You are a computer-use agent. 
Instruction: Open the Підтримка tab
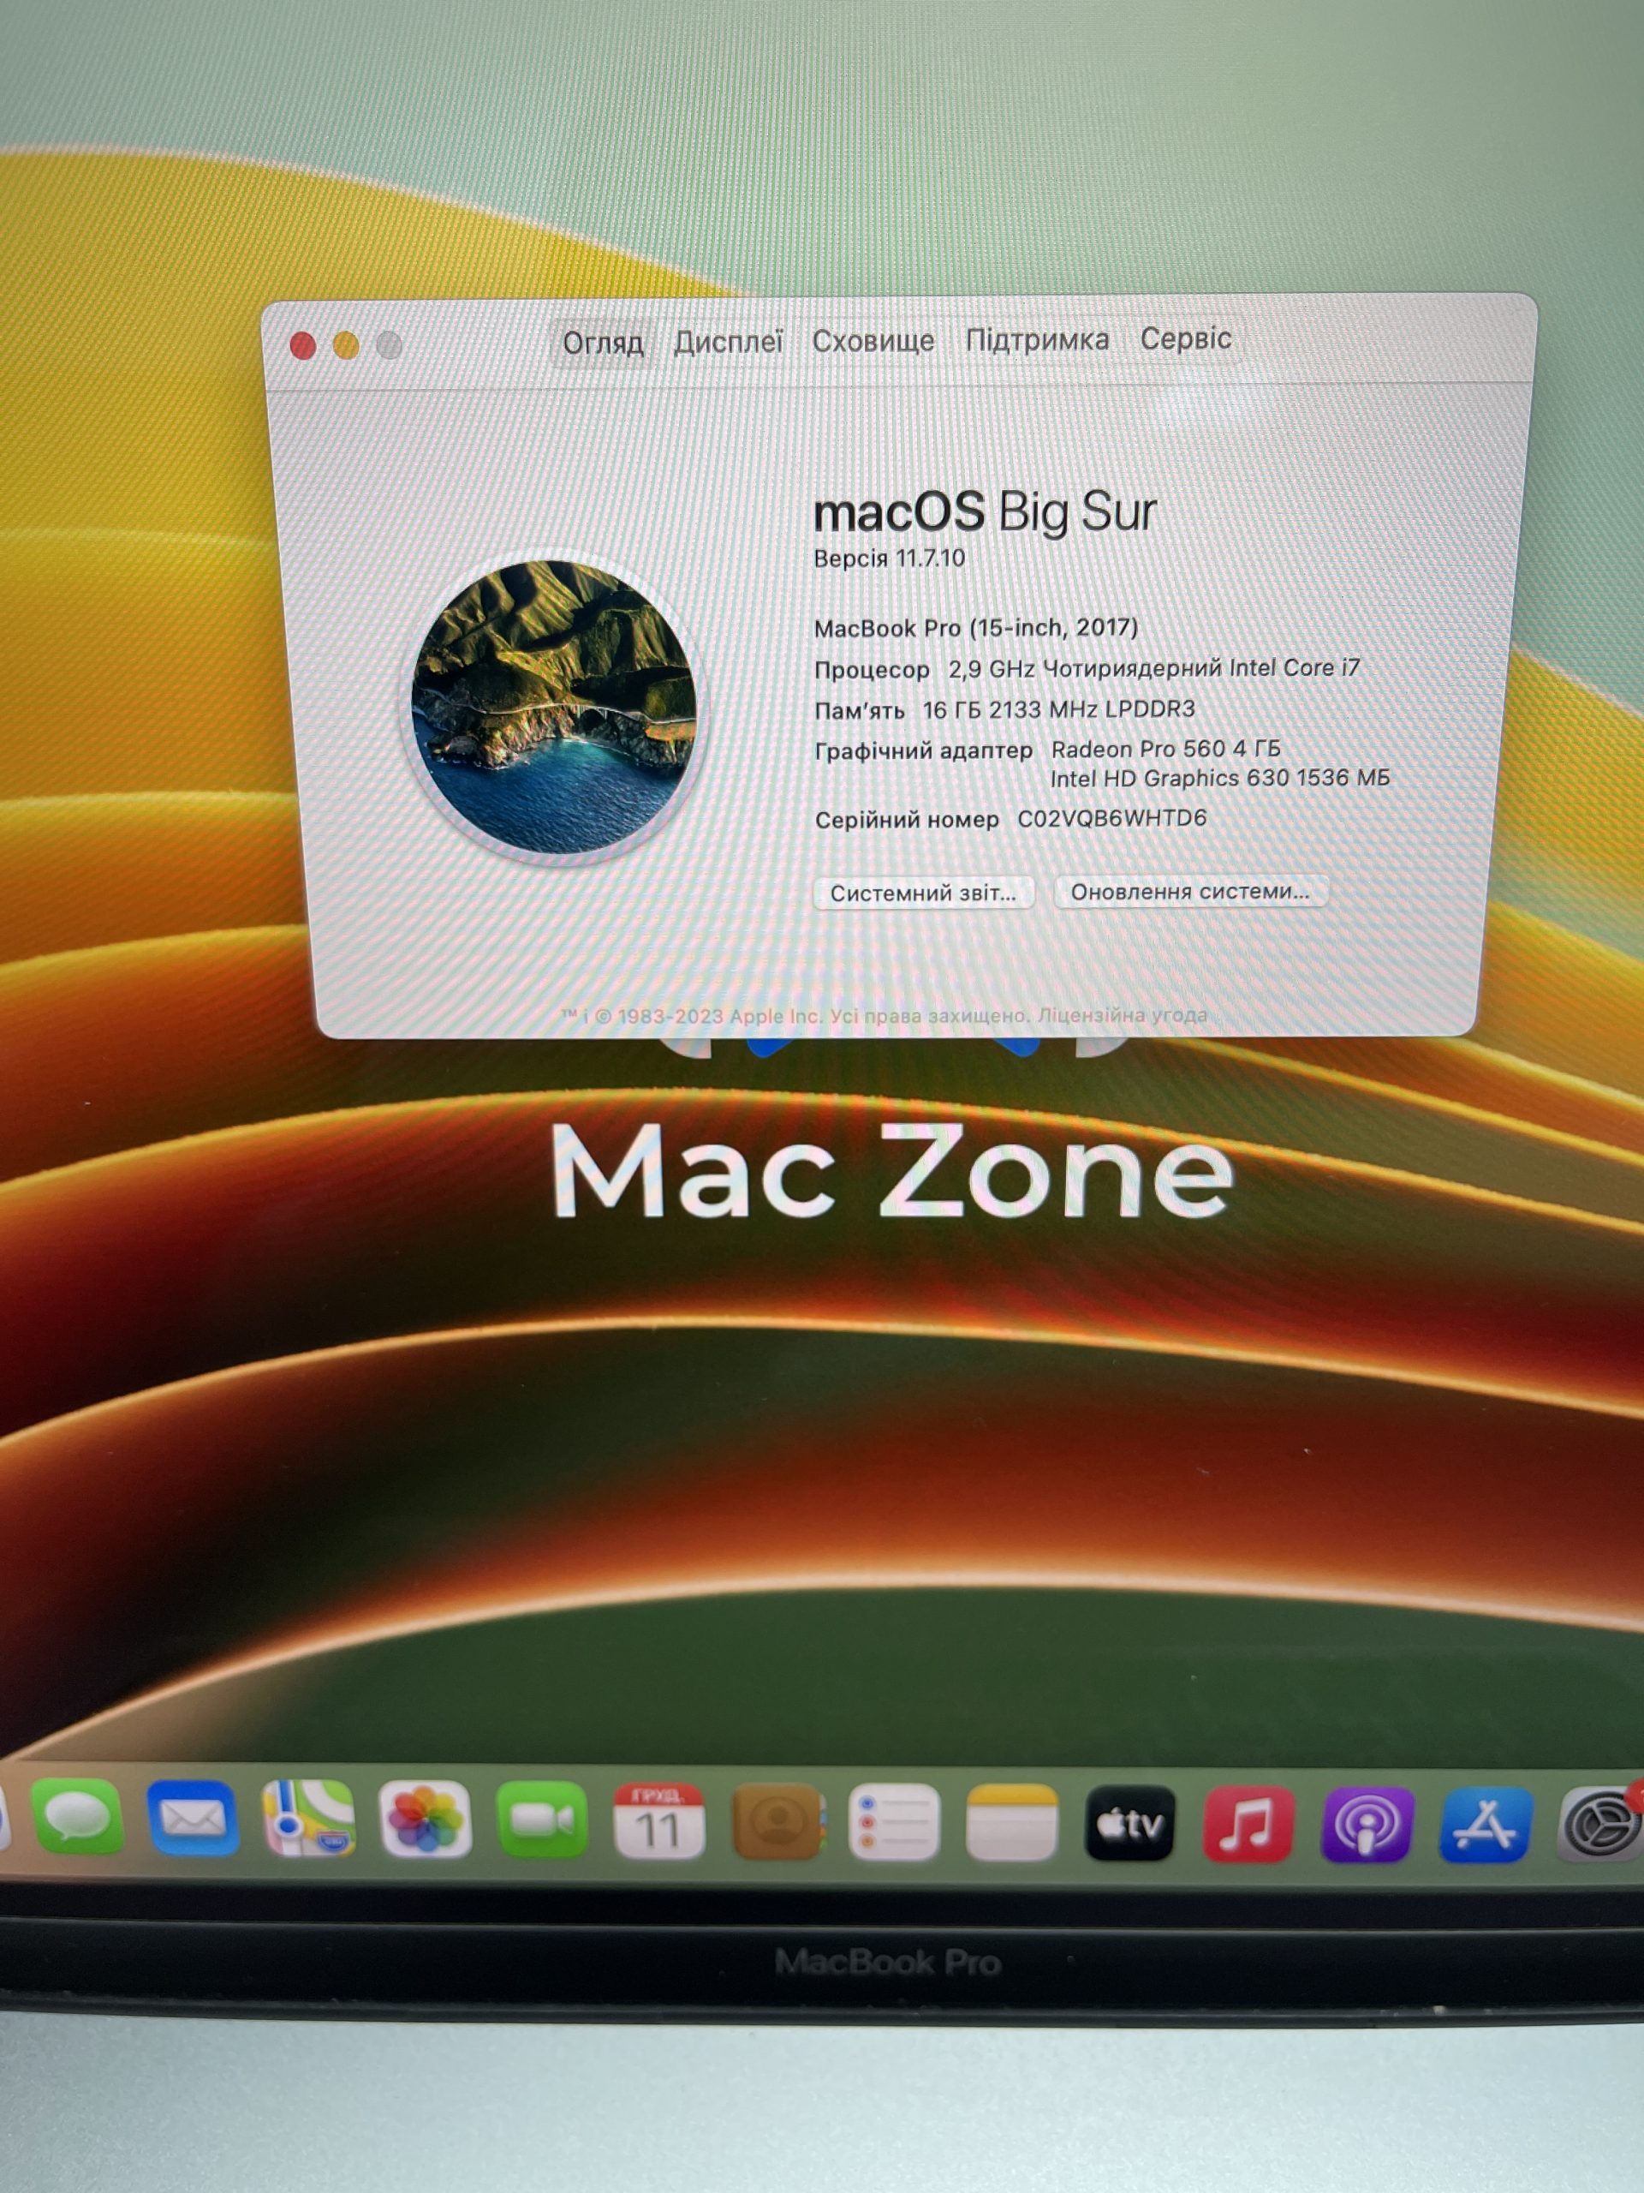[1037, 340]
